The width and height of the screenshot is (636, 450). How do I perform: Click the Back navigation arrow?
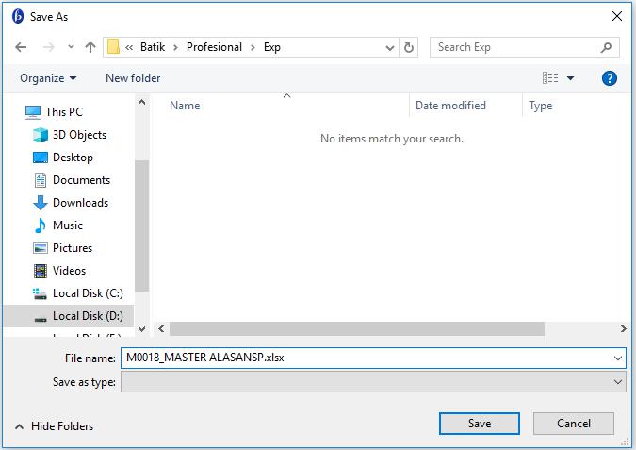[x=21, y=47]
